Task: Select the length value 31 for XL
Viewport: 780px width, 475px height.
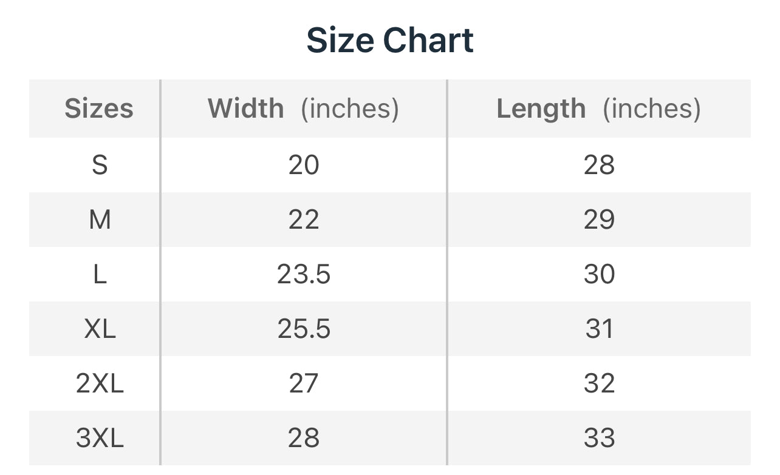Action: [x=599, y=329]
